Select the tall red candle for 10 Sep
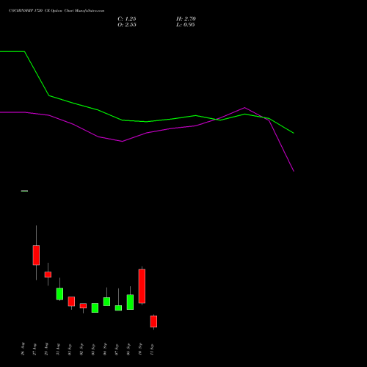This screenshot has height=367, width=367. pyautogui.click(x=142, y=286)
